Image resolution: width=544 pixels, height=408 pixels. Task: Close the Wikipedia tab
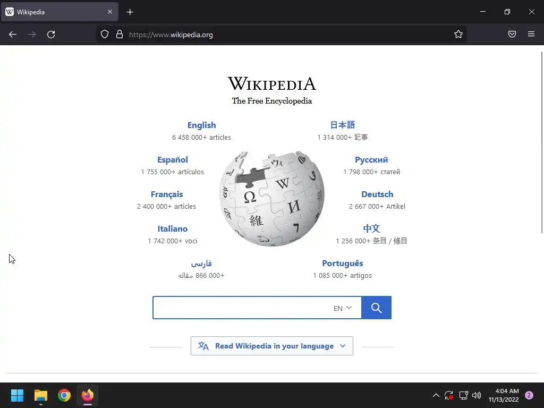(x=109, y=12)
